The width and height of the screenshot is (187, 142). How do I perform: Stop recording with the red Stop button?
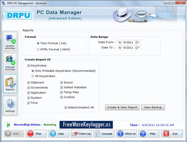(x=36, y=134)
